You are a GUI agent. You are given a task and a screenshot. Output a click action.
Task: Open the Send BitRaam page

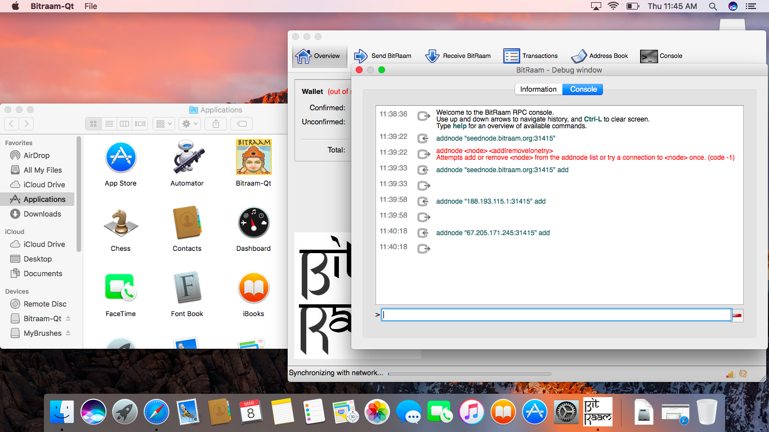[x=382, y=56]
